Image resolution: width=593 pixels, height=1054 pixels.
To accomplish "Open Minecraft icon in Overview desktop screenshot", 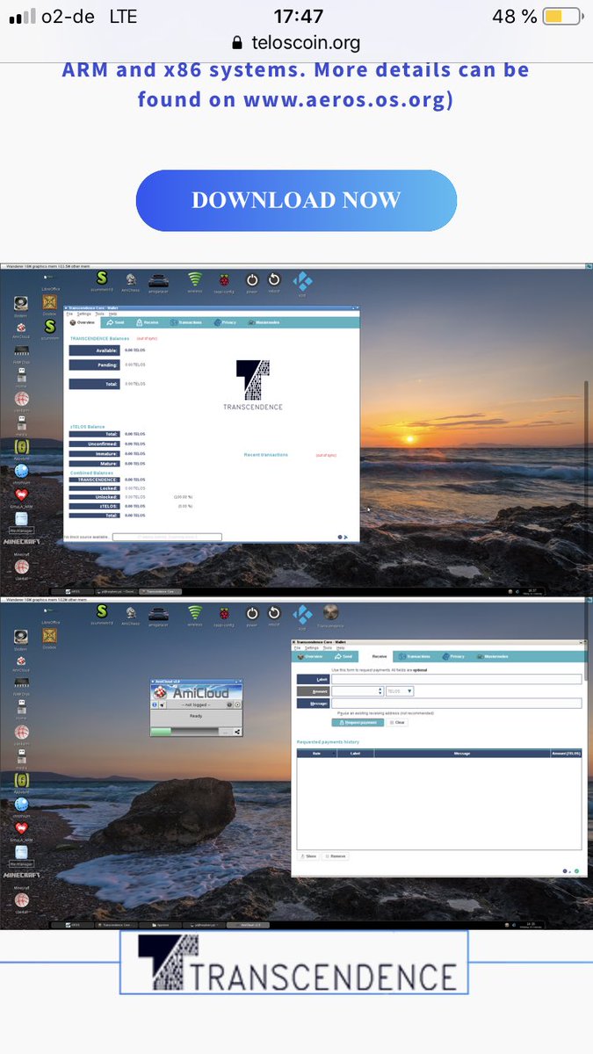I will pos(21,542).
